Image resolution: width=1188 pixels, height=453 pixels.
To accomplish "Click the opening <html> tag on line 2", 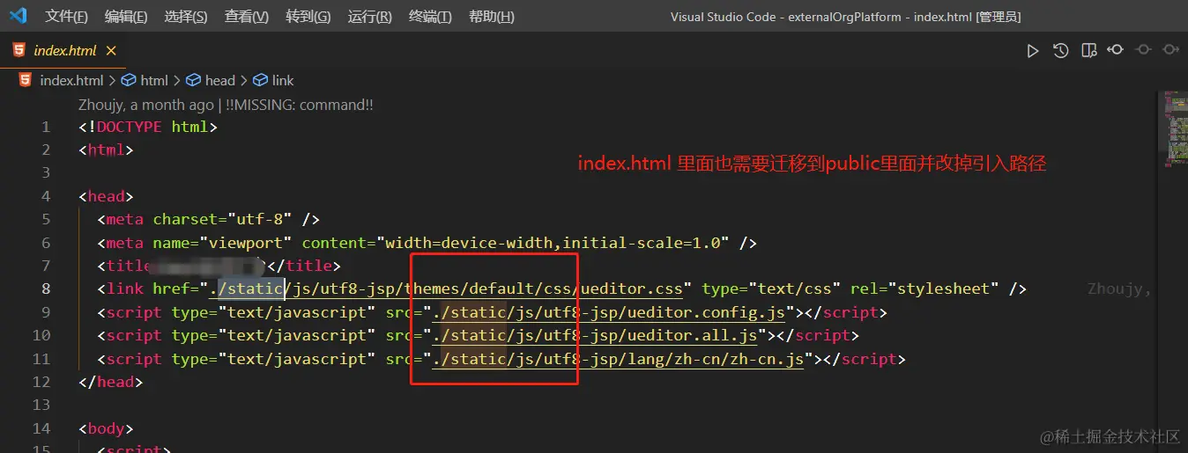I will pos(106,150).
